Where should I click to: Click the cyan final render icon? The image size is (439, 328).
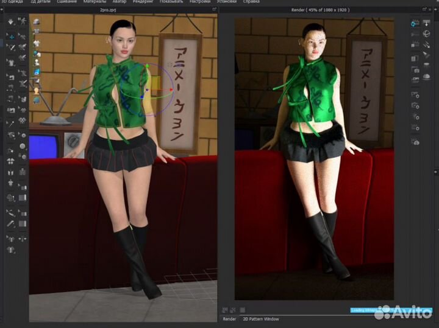pos(415,23)
